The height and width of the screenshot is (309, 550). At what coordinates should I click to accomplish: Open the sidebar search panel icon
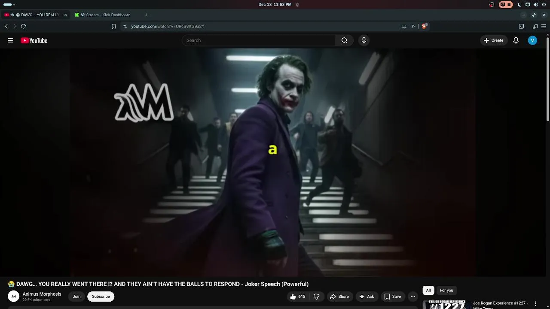521,26
